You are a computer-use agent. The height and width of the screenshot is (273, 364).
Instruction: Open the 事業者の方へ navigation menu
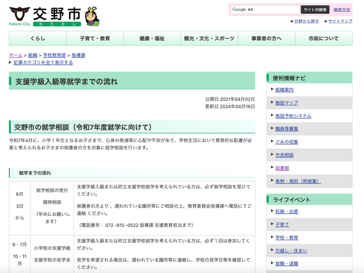pos(267,38)
